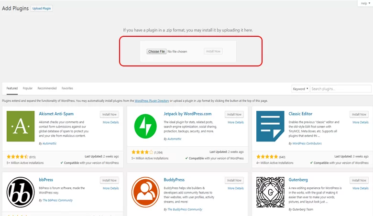Click Akismet's '5+ Million Active Installations' text
The width and height of the screenshot is (373, 216).
pos(25,163)
